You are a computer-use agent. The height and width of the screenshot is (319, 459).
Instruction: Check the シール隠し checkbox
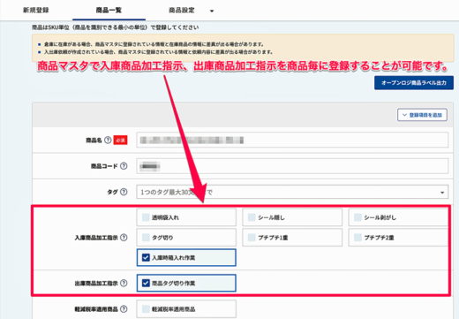pos(252,217)
